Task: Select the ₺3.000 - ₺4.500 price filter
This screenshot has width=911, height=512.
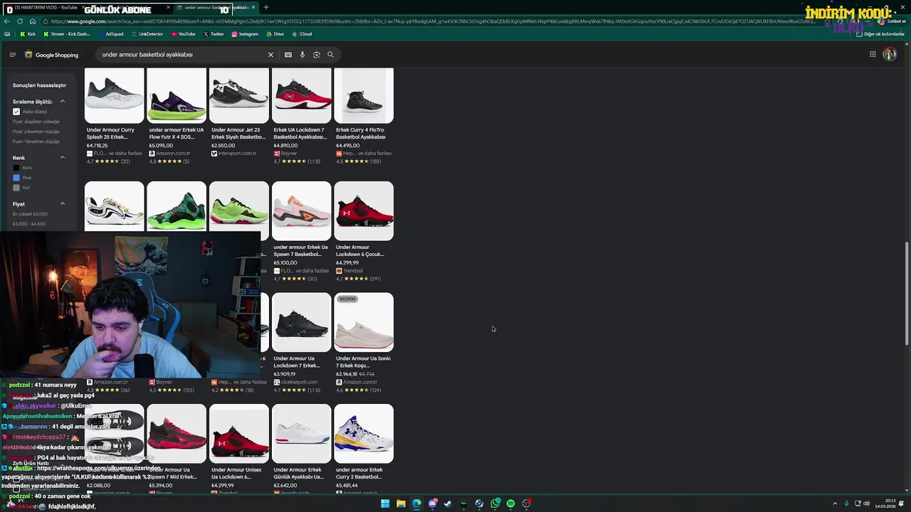Action: pos(28,224)
